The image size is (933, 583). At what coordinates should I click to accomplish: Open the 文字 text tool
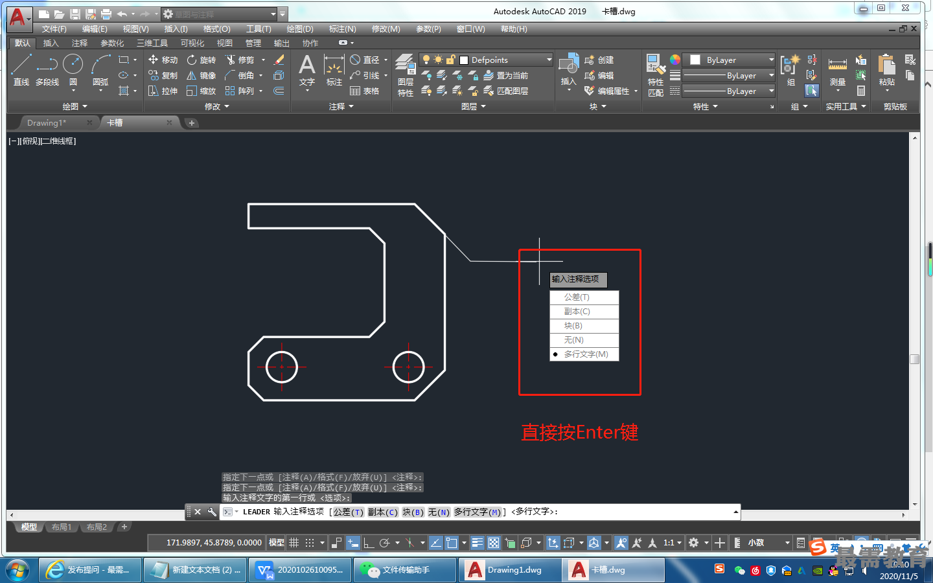(x=306, y=71)
